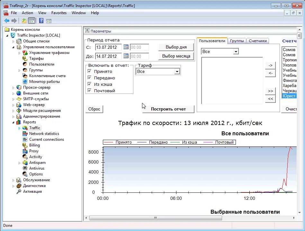Open the Action menu

click(27, 13)
